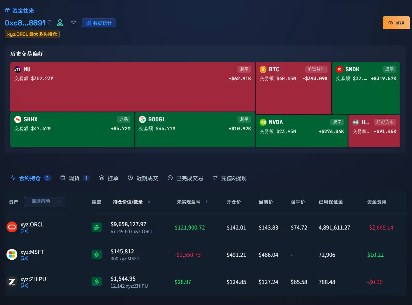
Task: Select the GOOGL trading tile
Action: [195, 130]
